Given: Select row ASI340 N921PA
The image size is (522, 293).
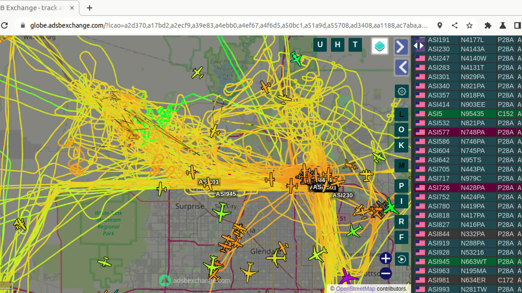Looking at the screenshot, I should click(468, 86).
